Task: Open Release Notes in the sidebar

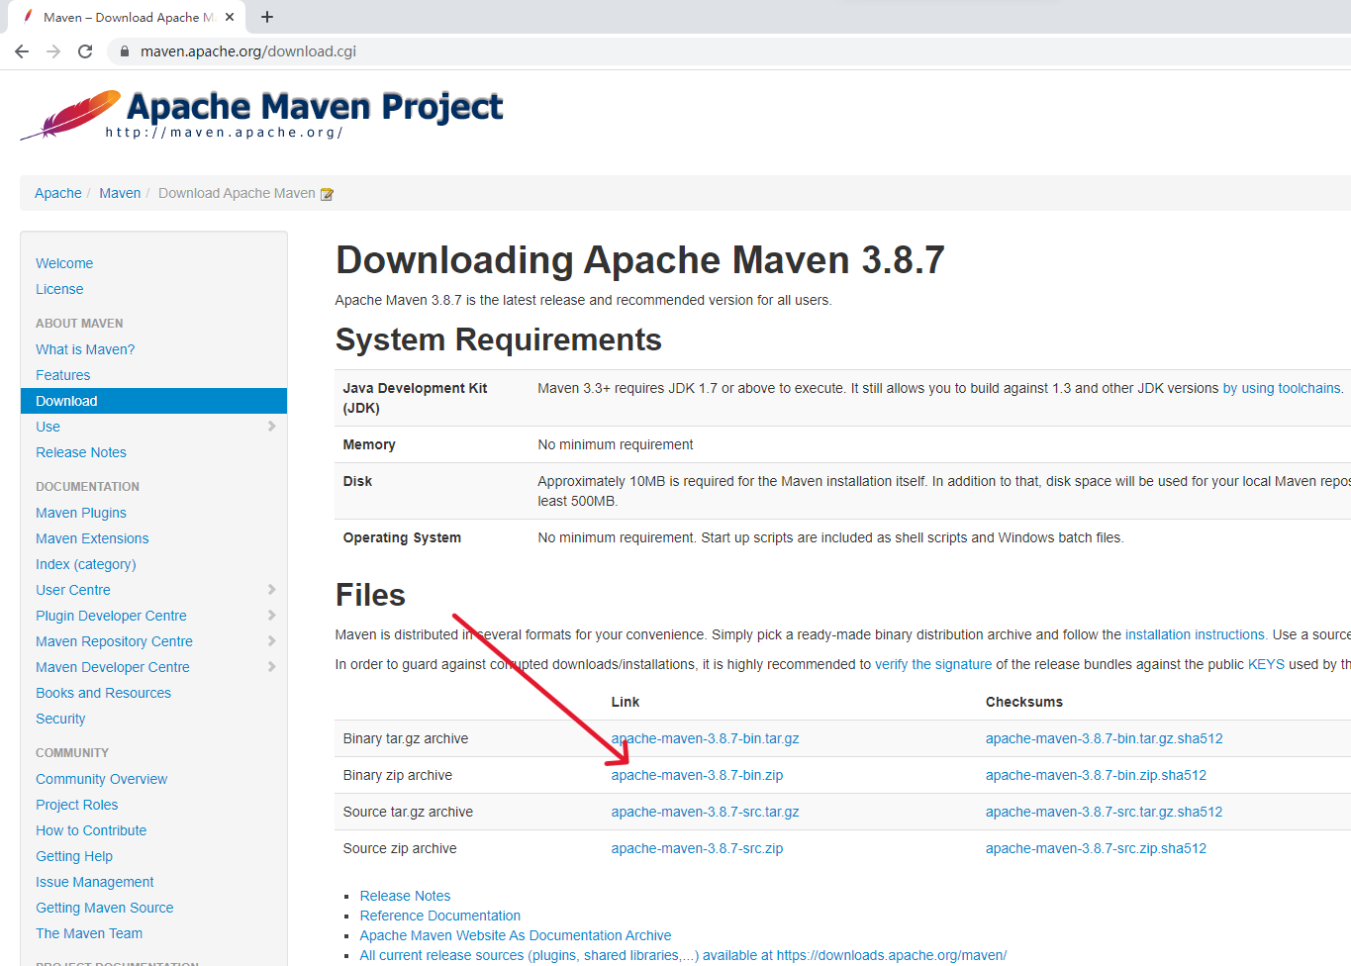Action: pos(81,452)
